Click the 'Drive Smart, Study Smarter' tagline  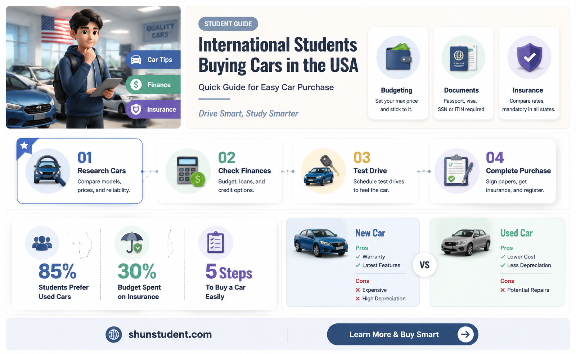[248, 114]
